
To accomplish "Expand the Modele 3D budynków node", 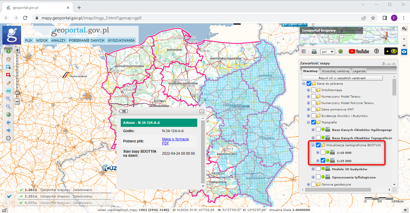I will pyautogui.click(x=313, y=169).
